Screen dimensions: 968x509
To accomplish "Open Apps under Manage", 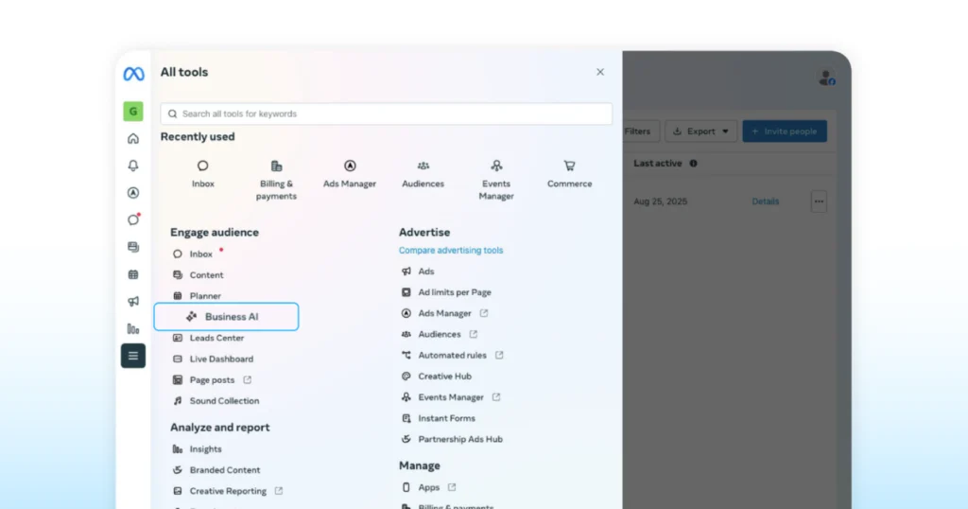I will 428,487.
